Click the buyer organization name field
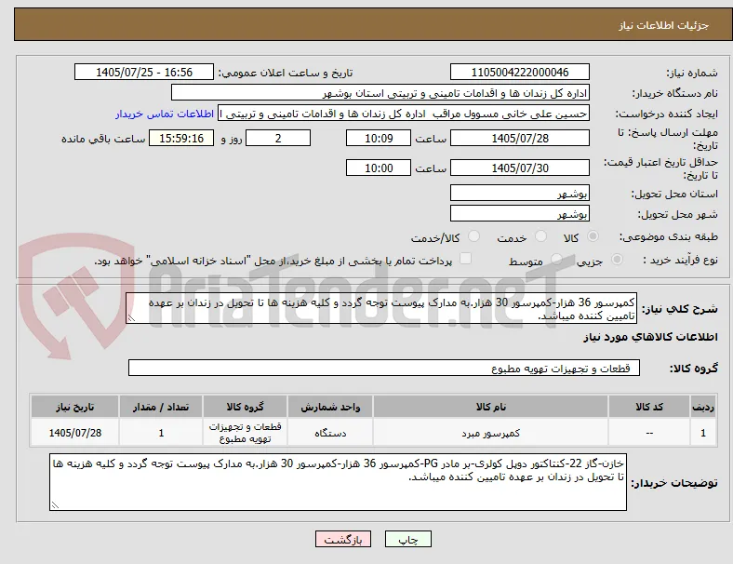733x564 pixels. [x=380, y=92]
